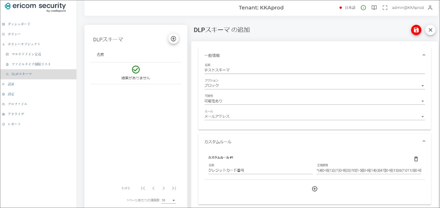Open the アクション dropdown

(314, 85)
